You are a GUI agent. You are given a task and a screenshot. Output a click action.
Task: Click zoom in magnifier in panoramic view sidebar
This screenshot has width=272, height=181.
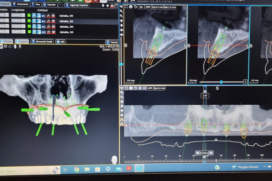(122, 92)
